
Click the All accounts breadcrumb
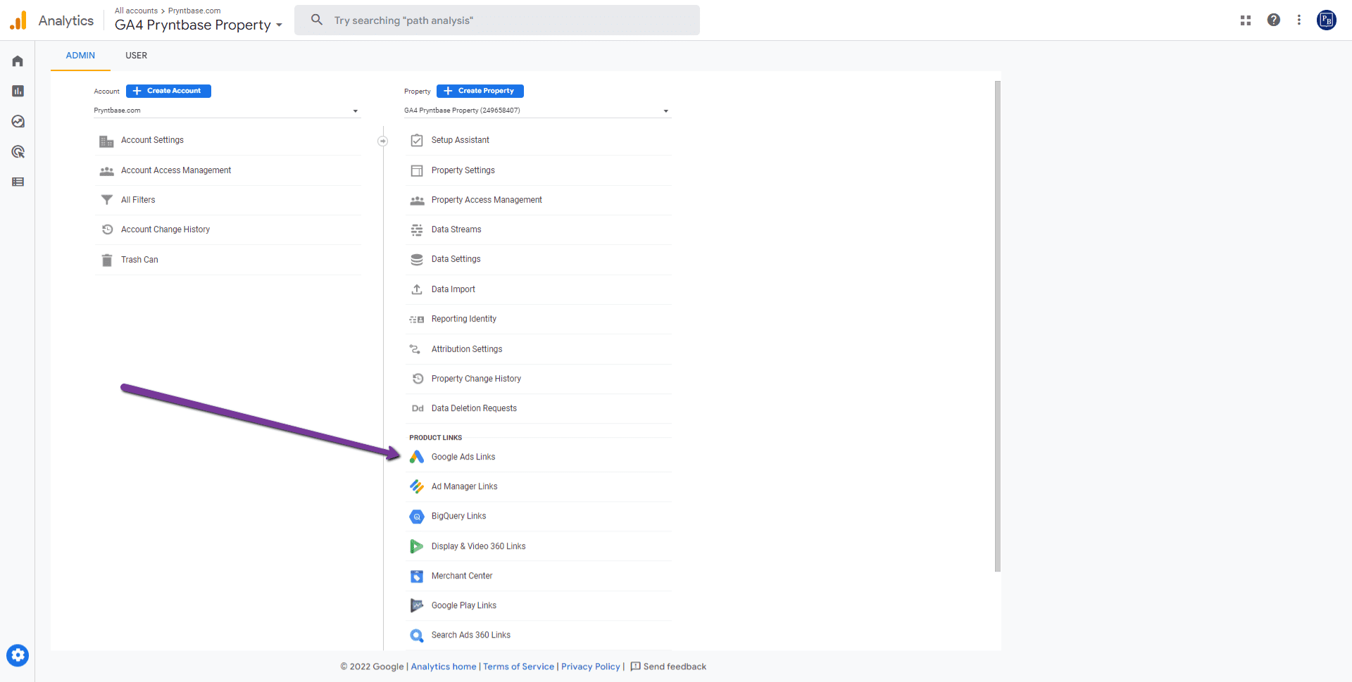pos(136,11)
